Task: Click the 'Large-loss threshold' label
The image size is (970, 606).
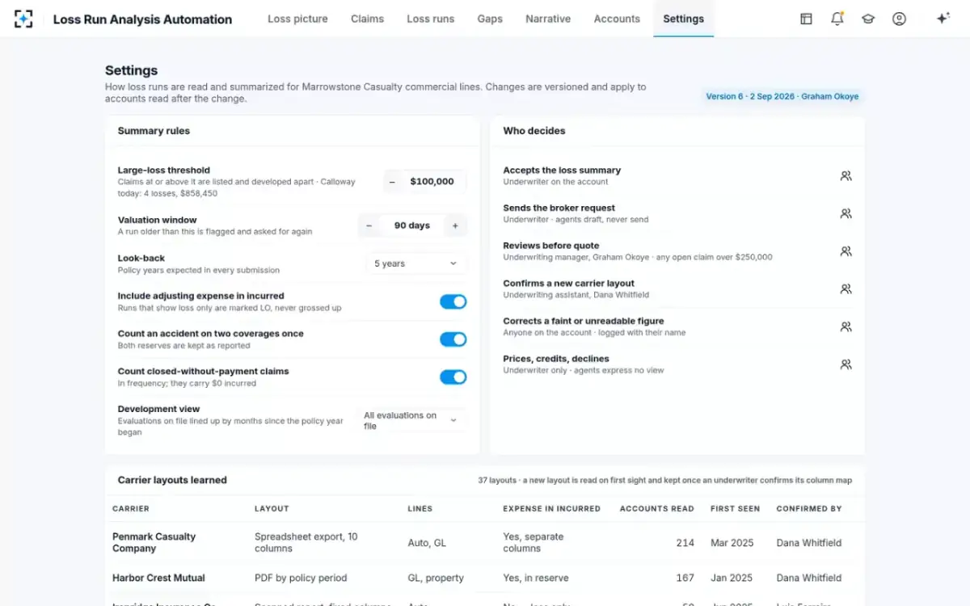Action: [164, 170]
